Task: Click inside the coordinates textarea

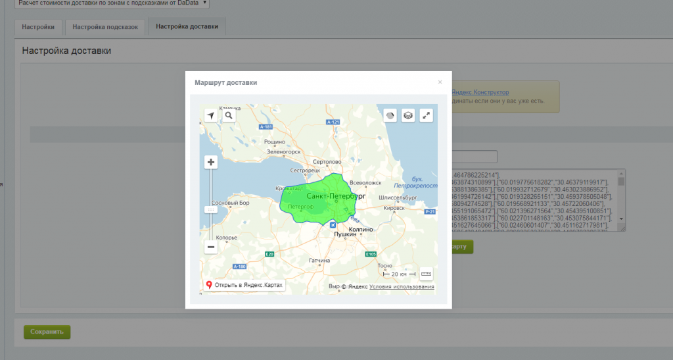Action: coord(534,200)
